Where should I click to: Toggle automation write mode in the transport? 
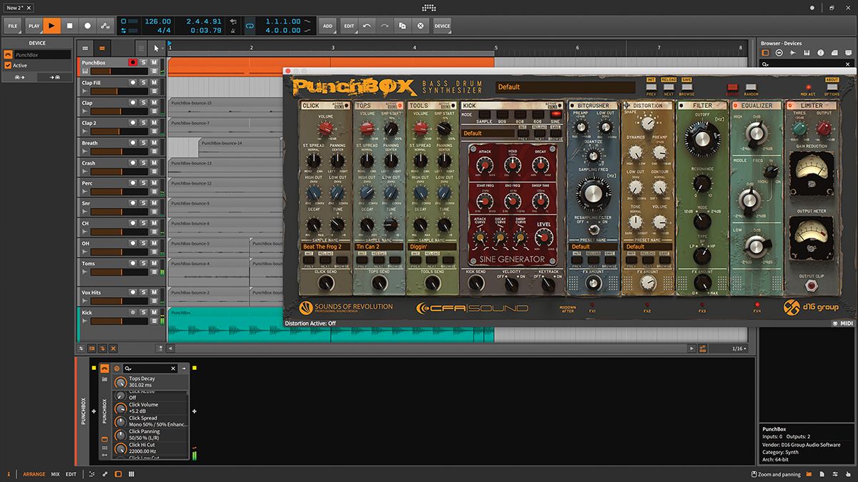point(105,26)
